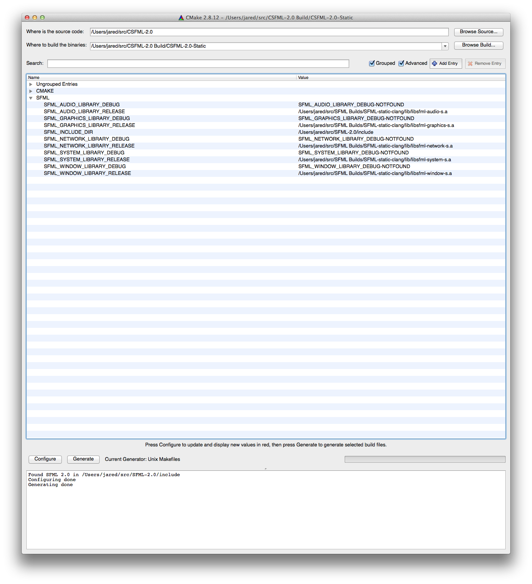Select the SFML_INCLUDE_DIR entry
Viewport: 532px width, 584px height.
(x=68, y=132)
